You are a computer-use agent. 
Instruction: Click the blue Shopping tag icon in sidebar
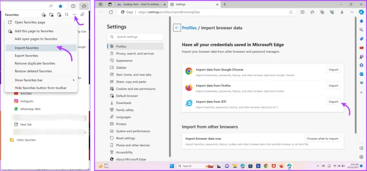[x=361, y=39]
